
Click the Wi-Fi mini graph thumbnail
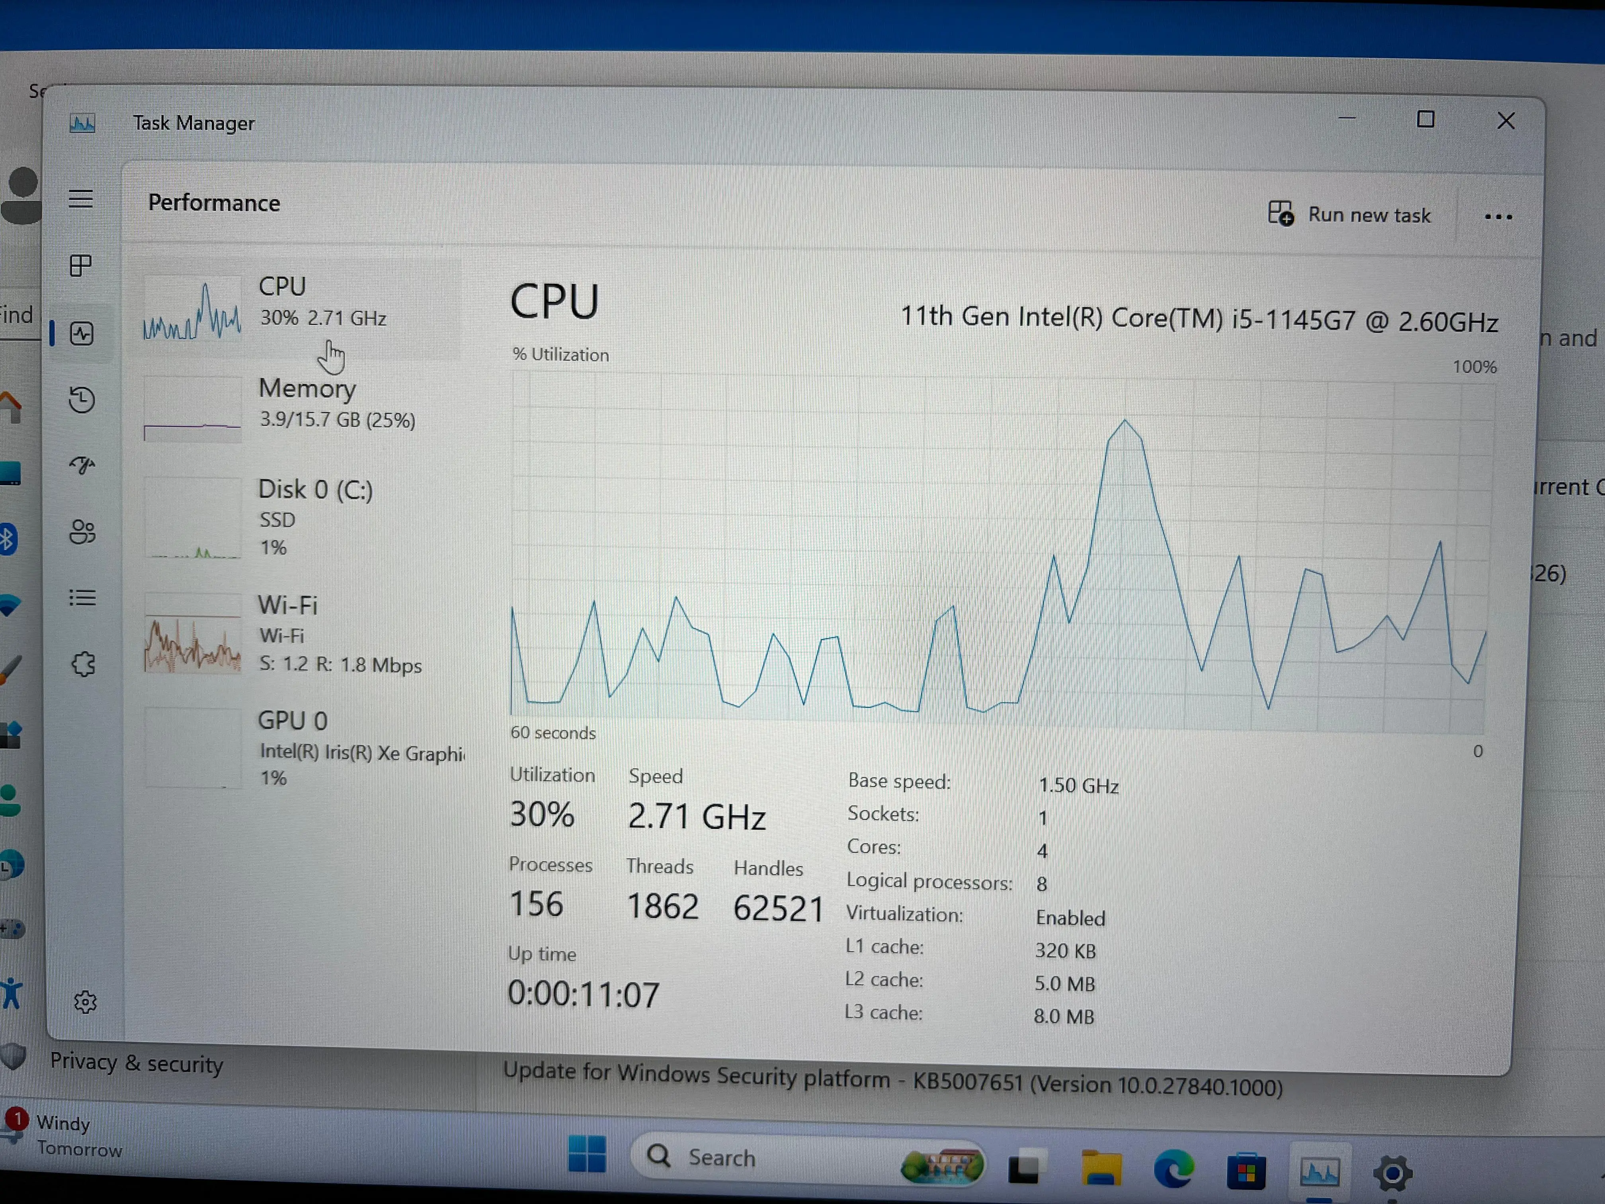pos(192,633)
